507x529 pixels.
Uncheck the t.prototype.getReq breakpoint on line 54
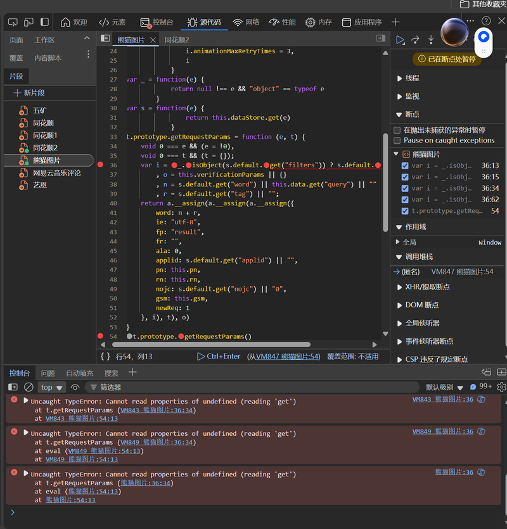coord(406,211)
